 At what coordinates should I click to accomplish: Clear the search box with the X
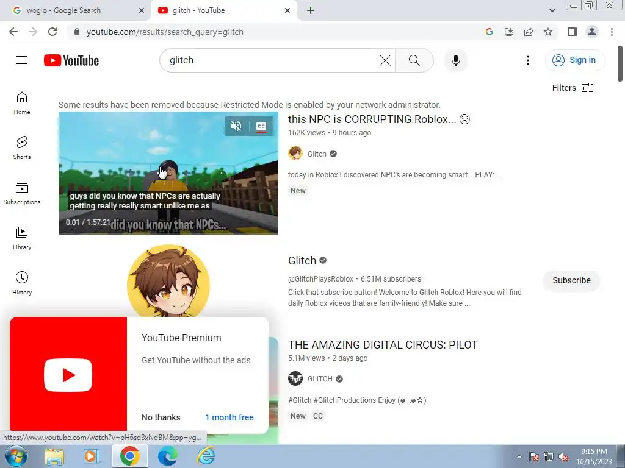click(385, 60)
